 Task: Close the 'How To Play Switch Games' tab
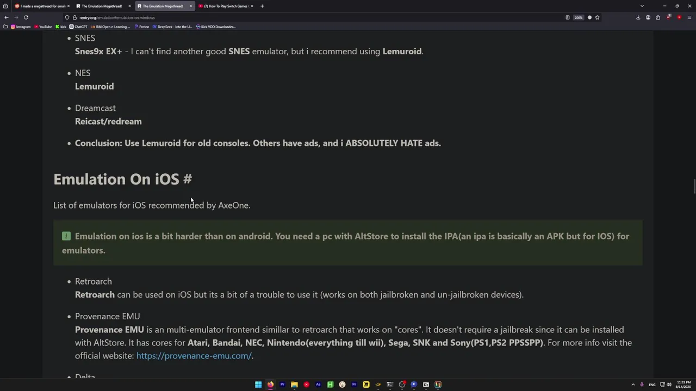[x=251, y=6]
